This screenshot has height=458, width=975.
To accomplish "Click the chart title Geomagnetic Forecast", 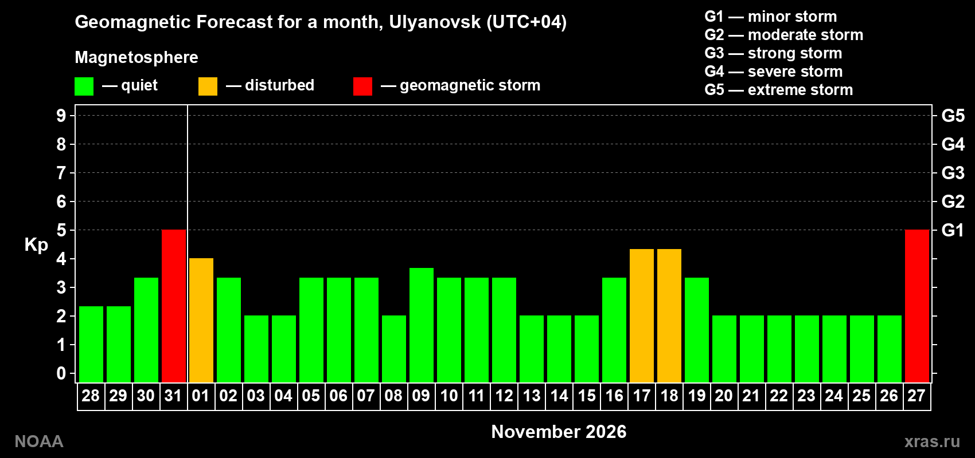I will click(x=321, y=22).
